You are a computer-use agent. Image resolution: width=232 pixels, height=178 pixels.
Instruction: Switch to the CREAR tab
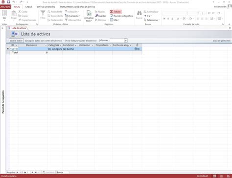(x=28, y=7)
